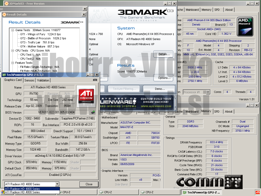Select the Fill Rate (Single-Texturing) tree row
261x196 pixels.
40,67
